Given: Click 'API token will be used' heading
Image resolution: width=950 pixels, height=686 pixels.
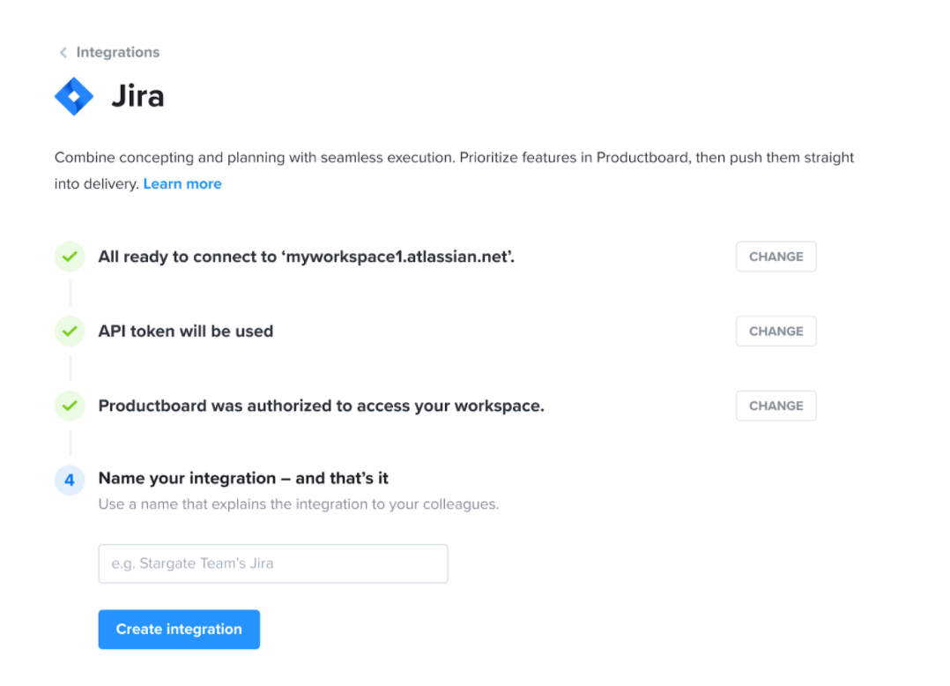Looking at the screenshot, I should pyautogui.click(x=186, y=331).
